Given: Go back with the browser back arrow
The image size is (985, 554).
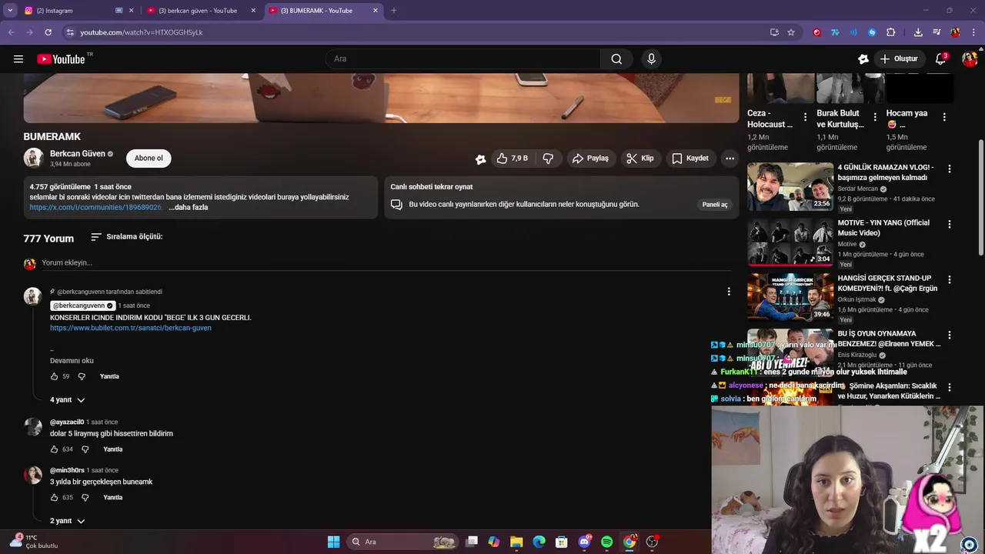Looking at the screenshot, I should tap(11, 32).
